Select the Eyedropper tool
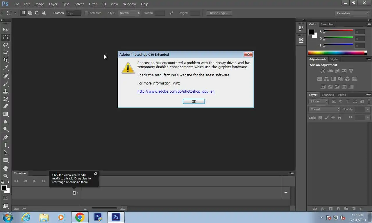 (x=6, y=68)
